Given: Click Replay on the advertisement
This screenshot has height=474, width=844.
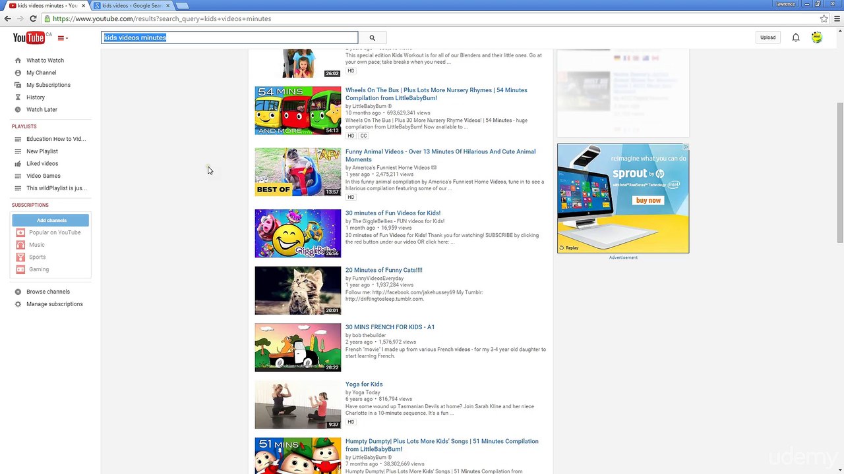Looking at the screenshot, I should (x=569, y=248).
